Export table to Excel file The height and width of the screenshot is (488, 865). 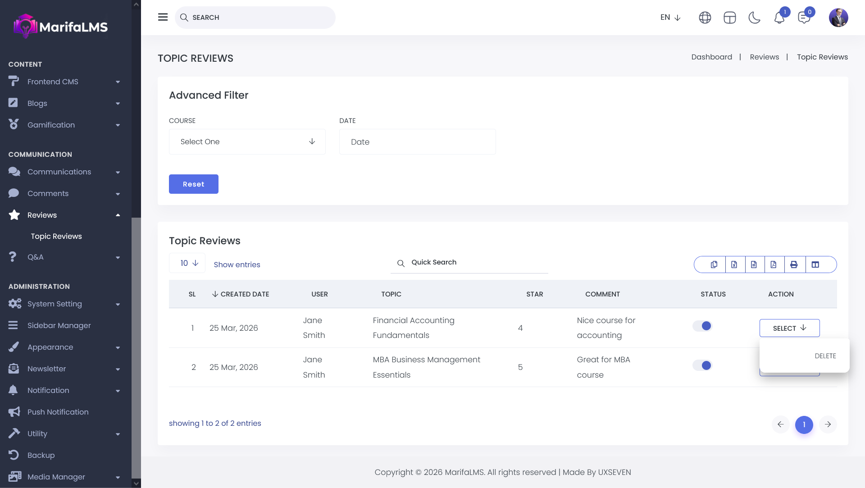coord(734,265)
